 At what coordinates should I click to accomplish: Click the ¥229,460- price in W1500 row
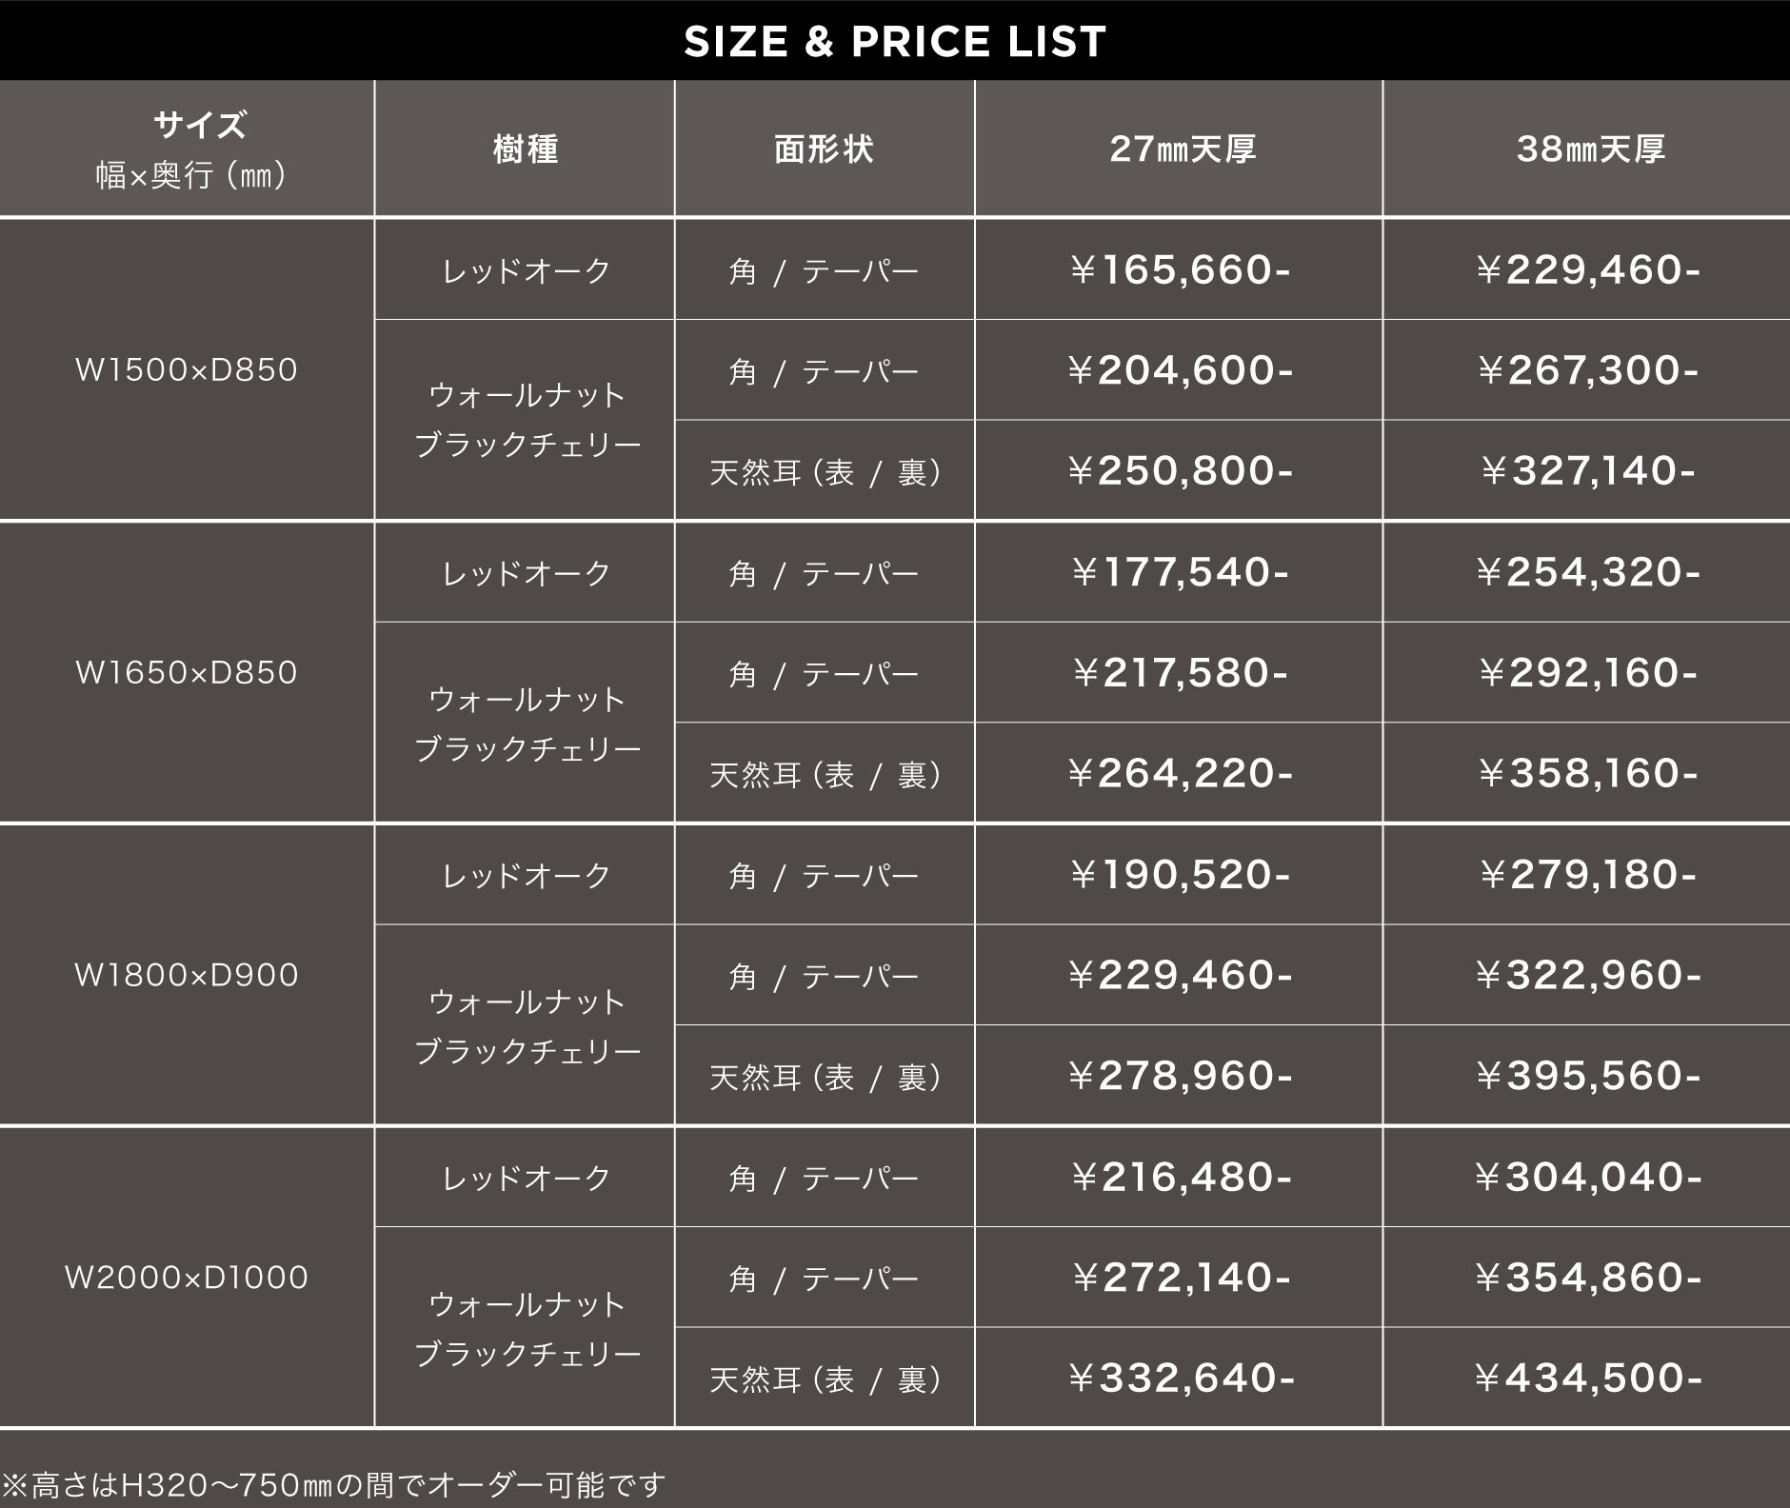[1587, 269]
